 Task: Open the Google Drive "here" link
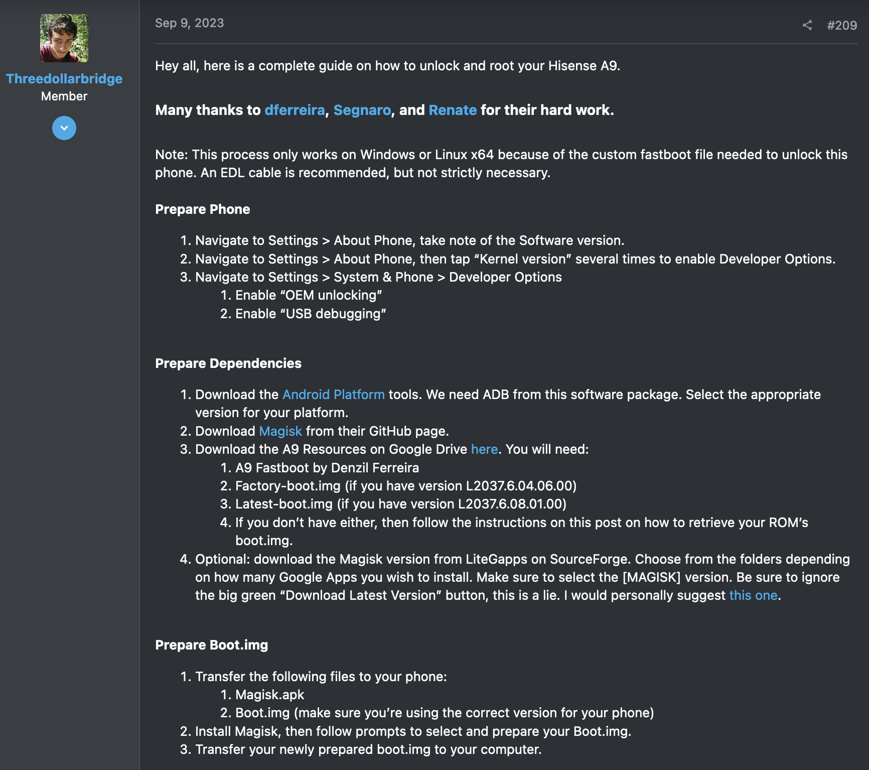(x=484, y=449)
